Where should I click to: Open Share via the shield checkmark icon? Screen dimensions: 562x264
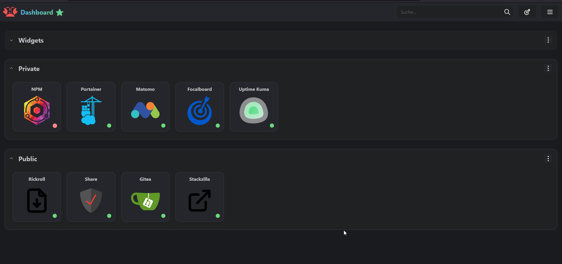(x=91, y=201)
